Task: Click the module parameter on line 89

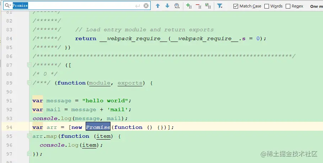Action: 100,83
